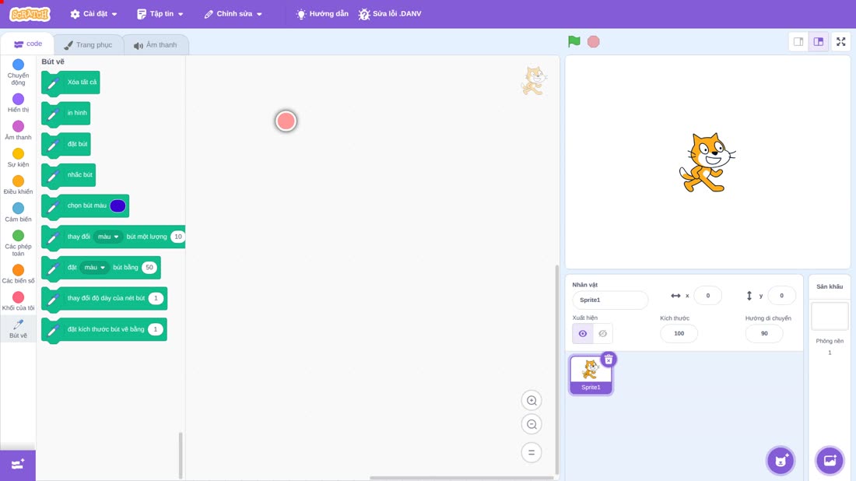Open the Âm thanh block category
The height and width of the screenshot is (481, 856).
point(18,131)
